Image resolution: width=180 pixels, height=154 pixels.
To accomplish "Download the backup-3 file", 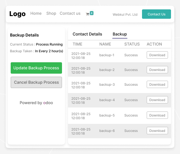I will 157,84.
